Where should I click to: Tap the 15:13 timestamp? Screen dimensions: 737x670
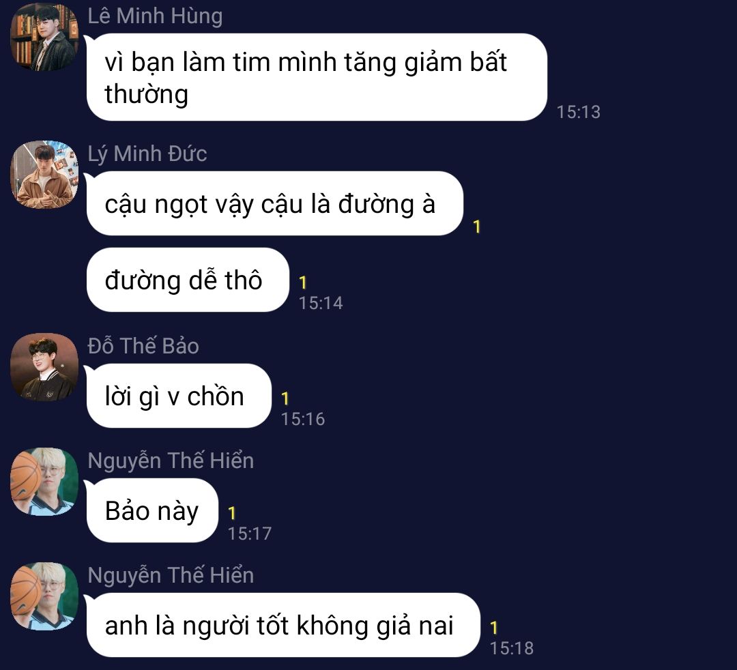pyautogui.click(x=579, y=112)
